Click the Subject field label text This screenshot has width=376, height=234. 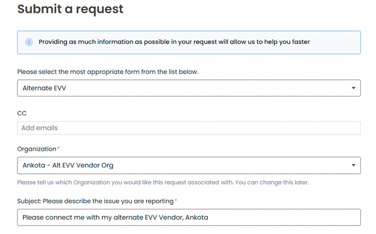pos(96,201)
